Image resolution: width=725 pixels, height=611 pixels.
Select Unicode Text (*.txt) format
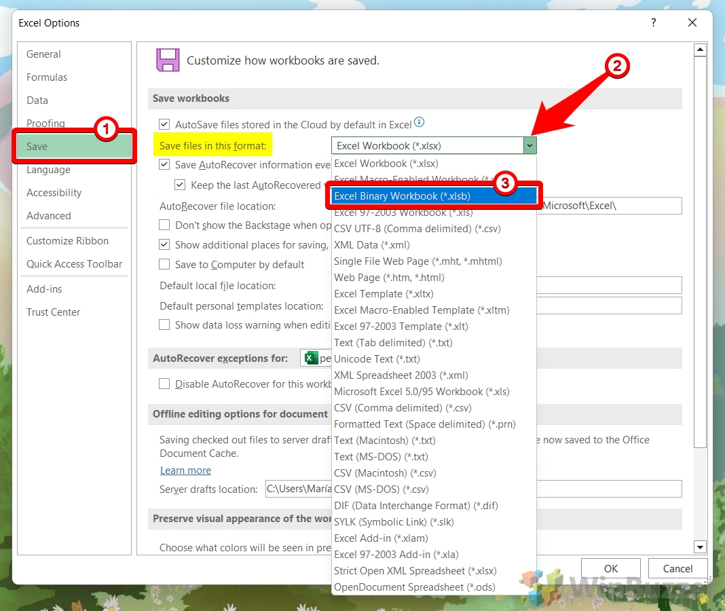pyautogui.click(x=434, y=359)
